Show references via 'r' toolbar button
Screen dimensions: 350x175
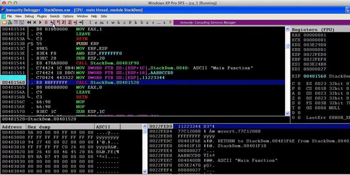click(x=153, y=22)
